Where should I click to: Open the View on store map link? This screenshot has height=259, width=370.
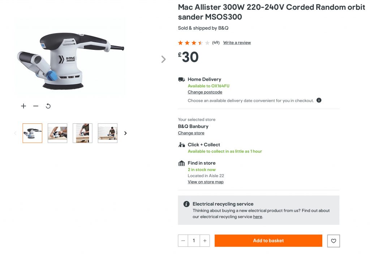(206, 182)
